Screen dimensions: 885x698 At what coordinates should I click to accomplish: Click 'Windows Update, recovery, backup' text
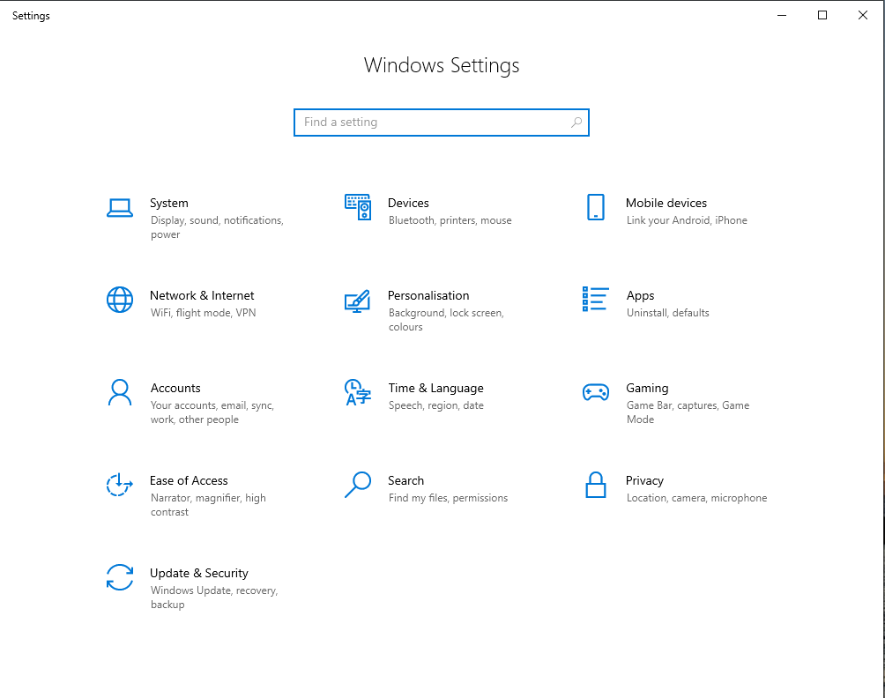tap(214, 598)
